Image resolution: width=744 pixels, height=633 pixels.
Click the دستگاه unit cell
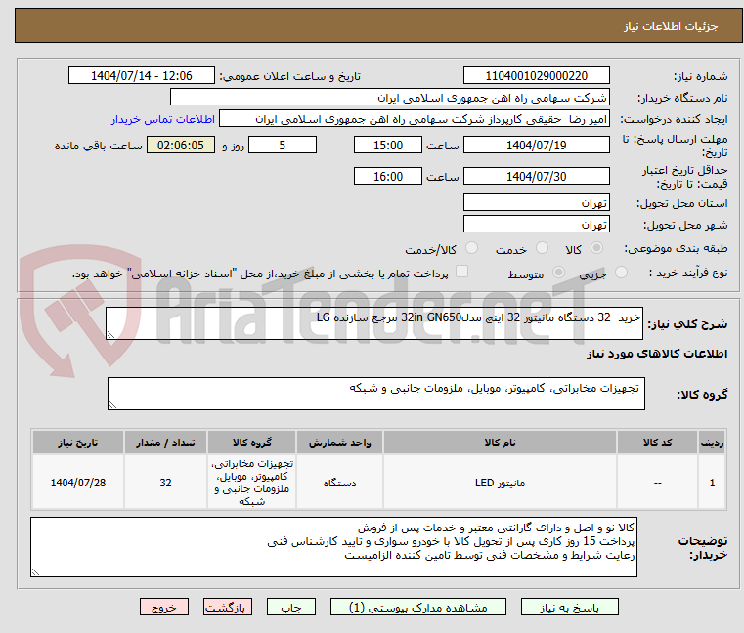(x=339, y=483)
